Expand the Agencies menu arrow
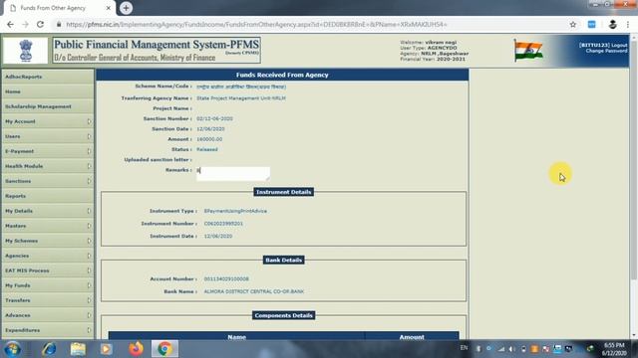The image size is (638, 358). point(89,256)
